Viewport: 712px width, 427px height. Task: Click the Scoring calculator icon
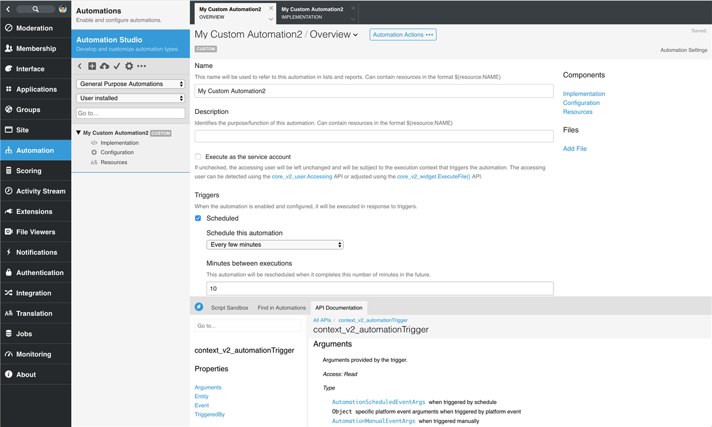point(8,171)
